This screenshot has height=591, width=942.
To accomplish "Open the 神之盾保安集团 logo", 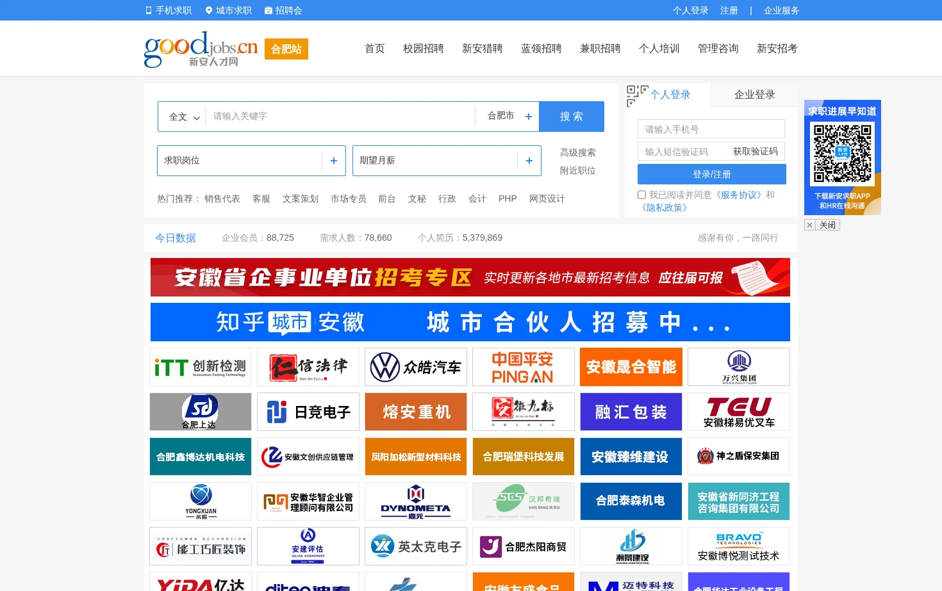I will pos(739,457).
